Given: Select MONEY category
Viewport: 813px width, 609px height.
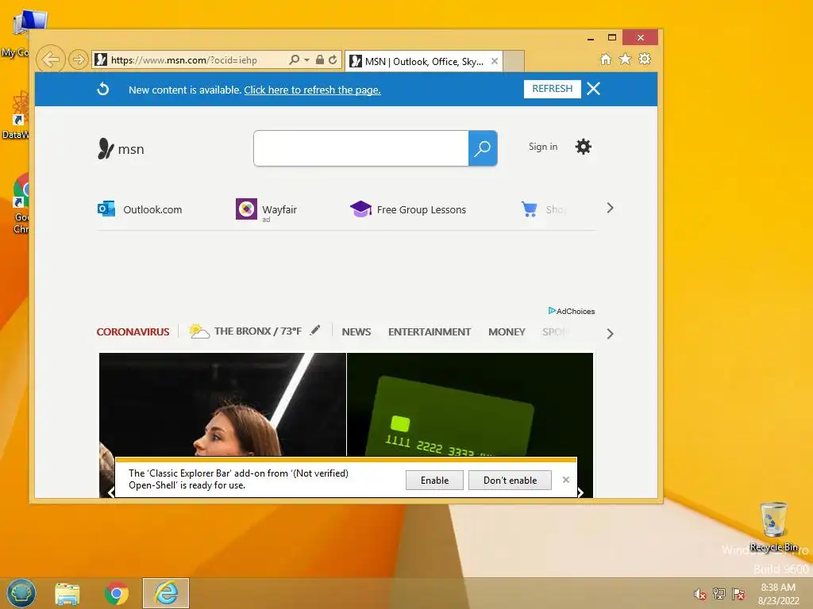Looking at the screenshot, I should [507, 332].
